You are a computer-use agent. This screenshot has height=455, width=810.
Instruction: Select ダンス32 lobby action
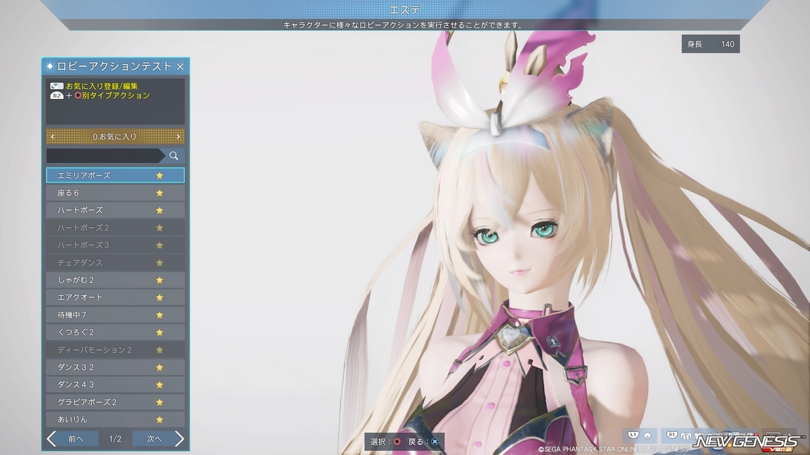115,367
